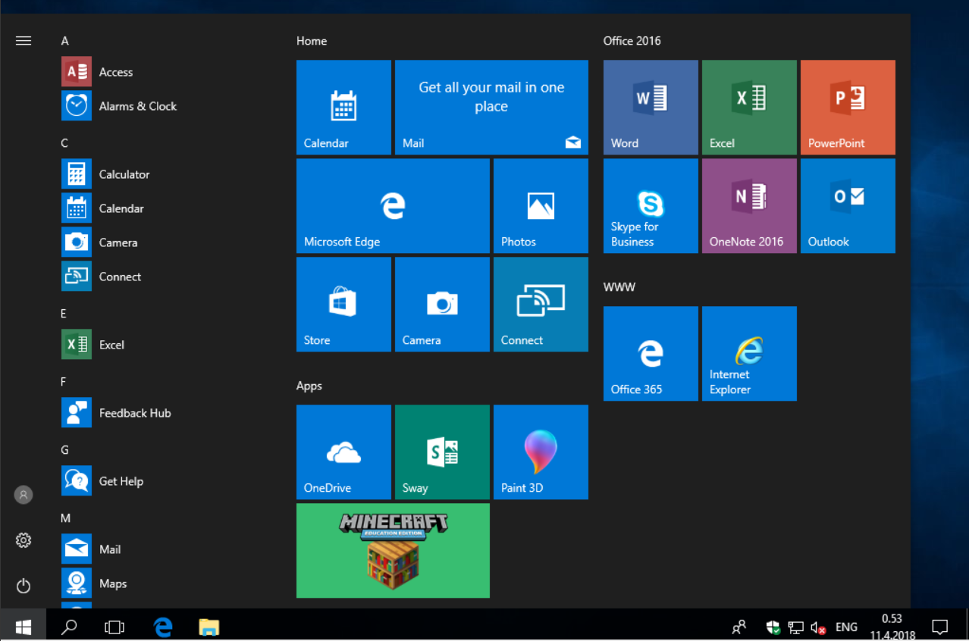This screenshot has width=969, height=641.
Task: Open the Mail live tile
Action: coord(491,108)
